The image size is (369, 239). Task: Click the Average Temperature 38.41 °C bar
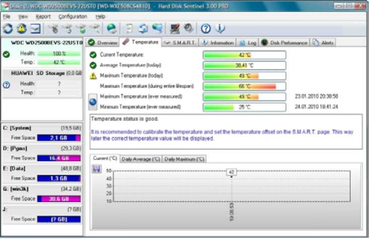[x=245, y=65]
